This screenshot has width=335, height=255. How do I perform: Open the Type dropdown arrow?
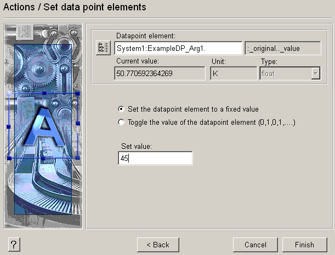315,73
